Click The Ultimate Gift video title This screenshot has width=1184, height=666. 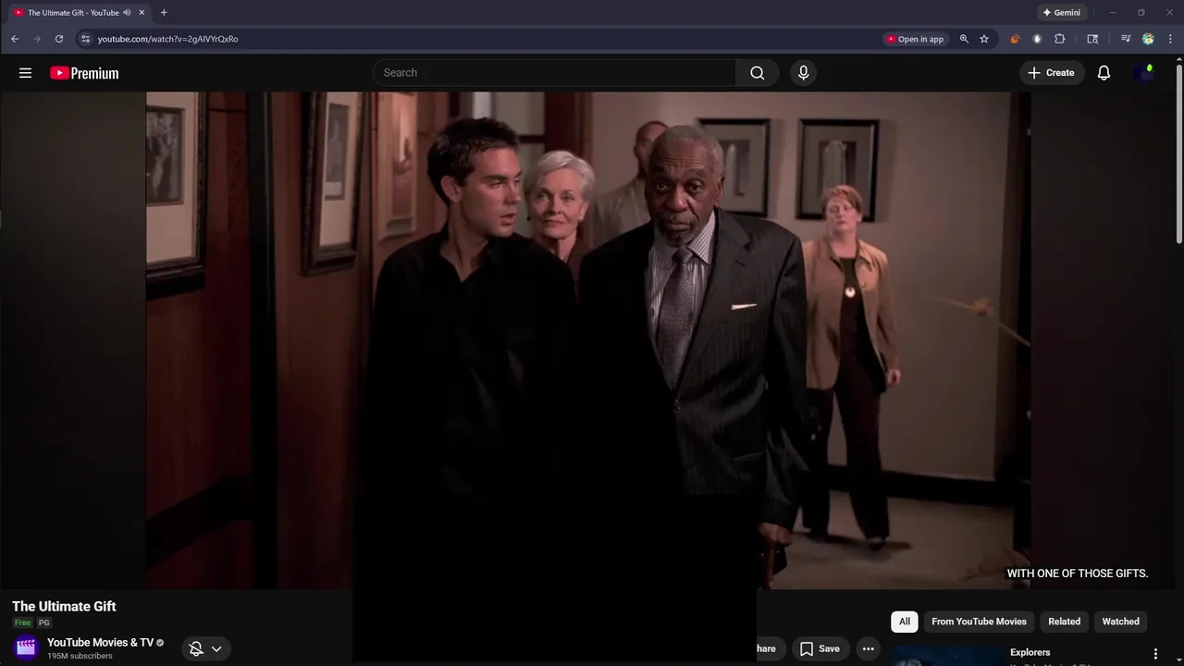click(x=64, y=607)
